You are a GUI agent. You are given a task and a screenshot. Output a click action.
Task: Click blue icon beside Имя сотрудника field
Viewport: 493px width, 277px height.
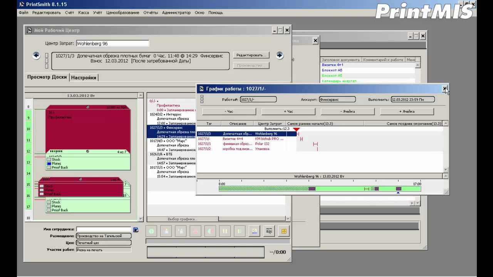(136, 230)
